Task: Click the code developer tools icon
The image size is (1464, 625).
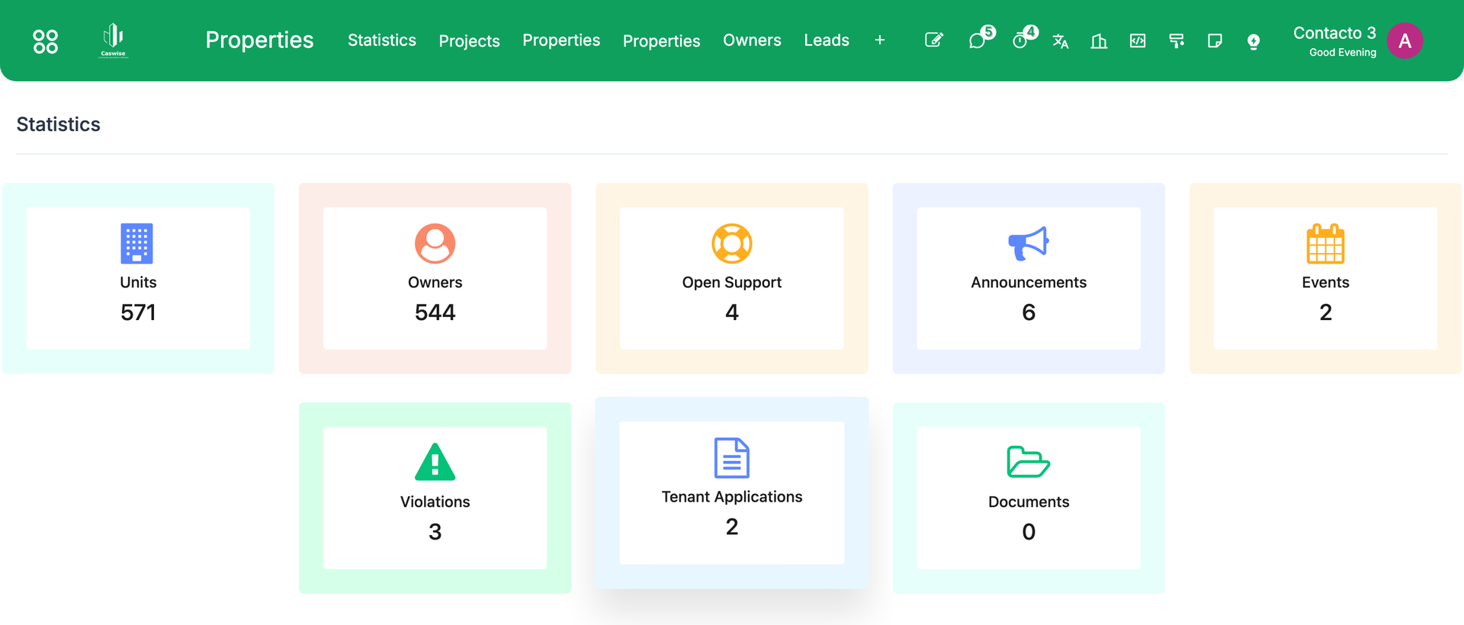Action: 1138,40
